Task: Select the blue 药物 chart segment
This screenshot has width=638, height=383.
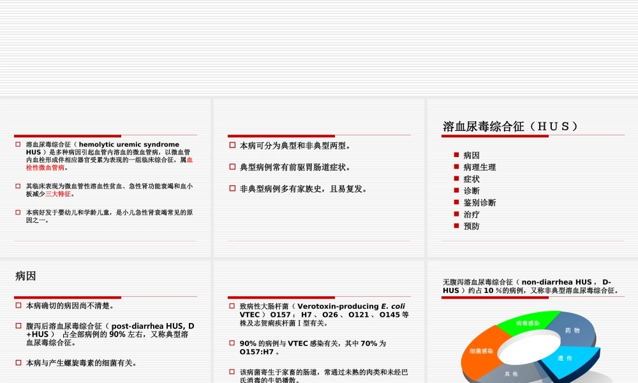Action: point(572,329)
